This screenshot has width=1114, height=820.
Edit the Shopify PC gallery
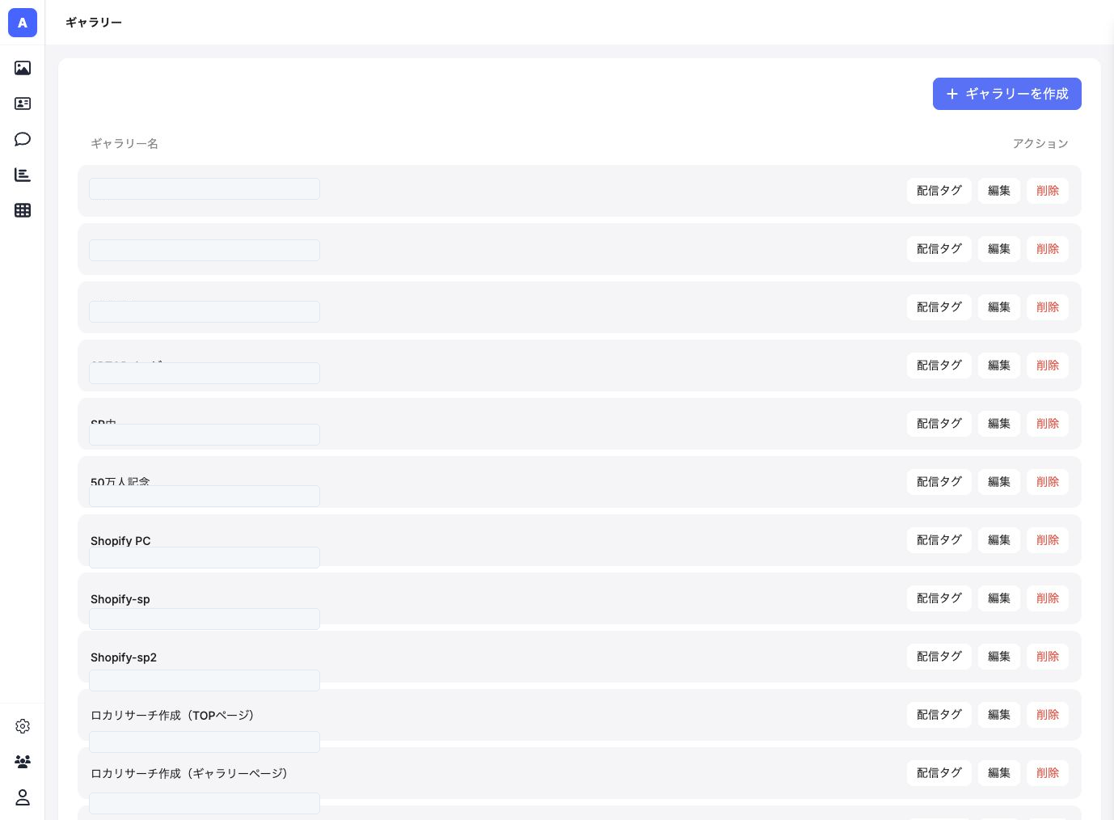click(x=999, y=540)
